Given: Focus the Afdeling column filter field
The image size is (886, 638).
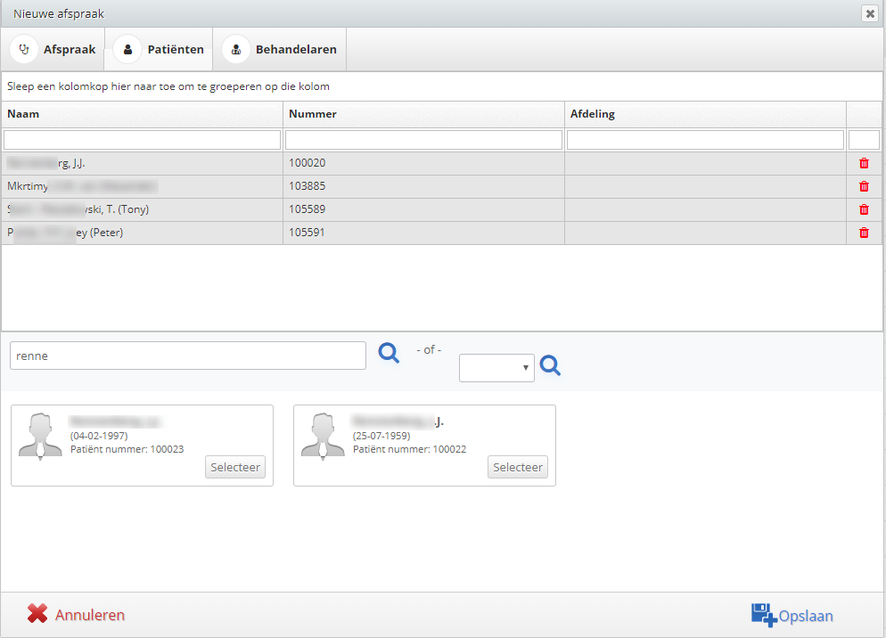Looking at the screenshot, I should (705, 140).
